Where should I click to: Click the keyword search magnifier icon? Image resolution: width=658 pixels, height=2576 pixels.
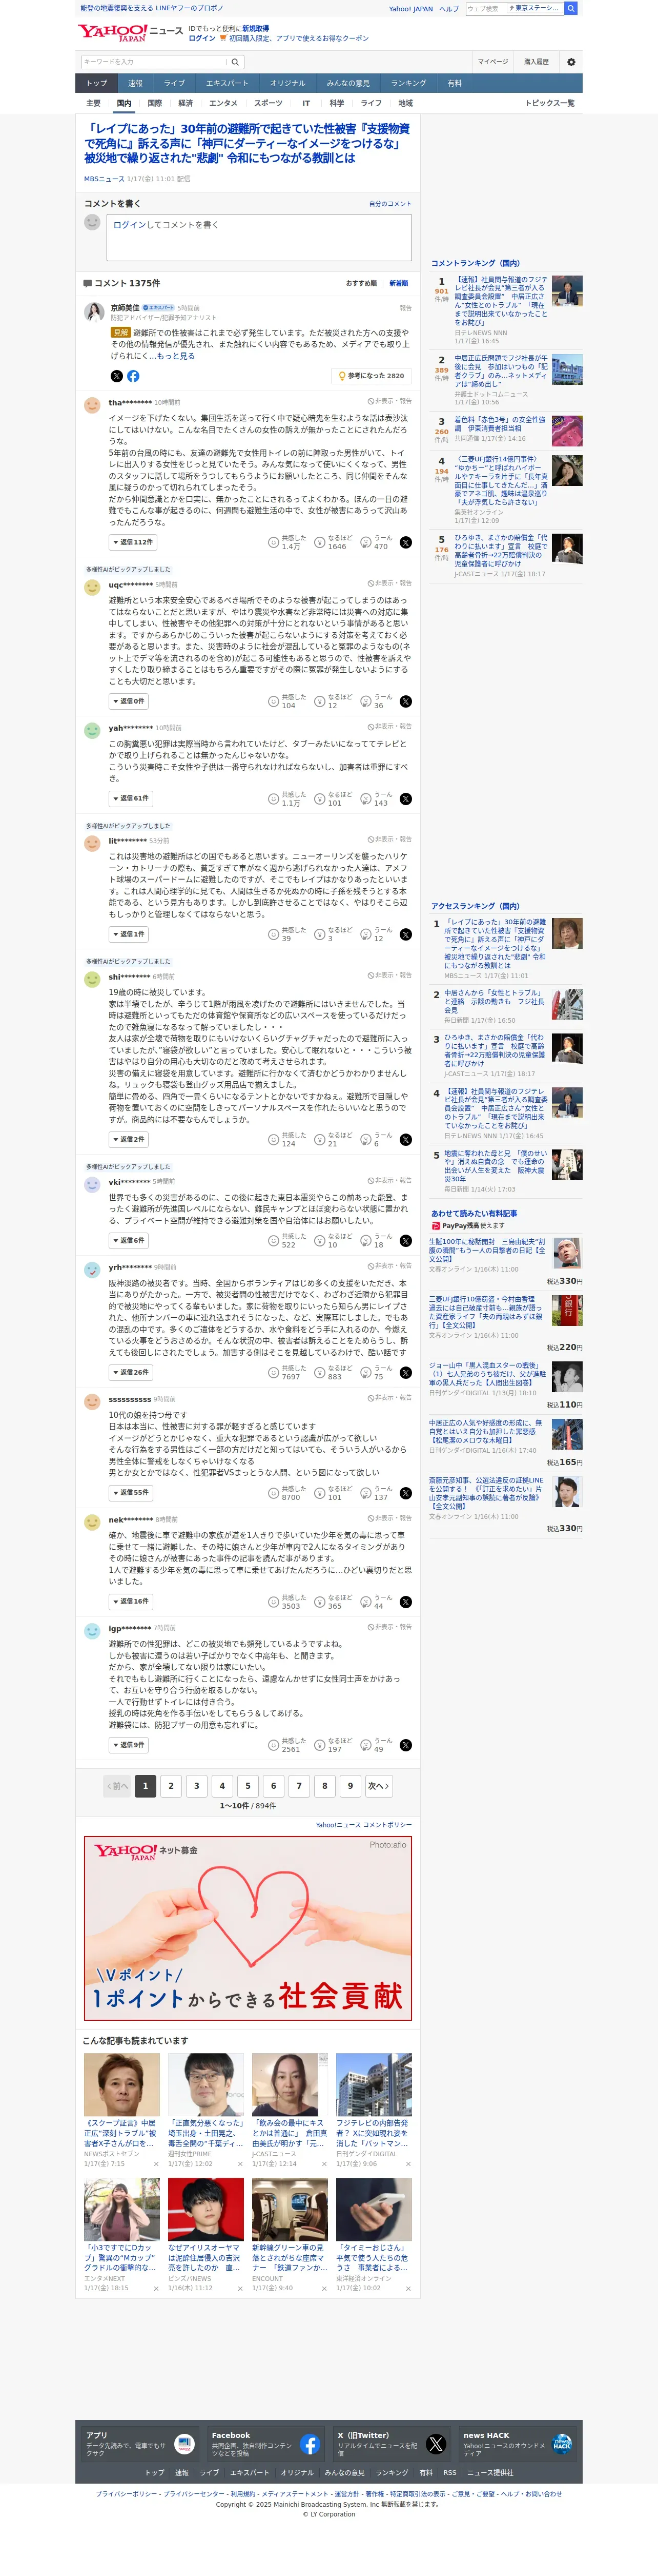(236, 62)
